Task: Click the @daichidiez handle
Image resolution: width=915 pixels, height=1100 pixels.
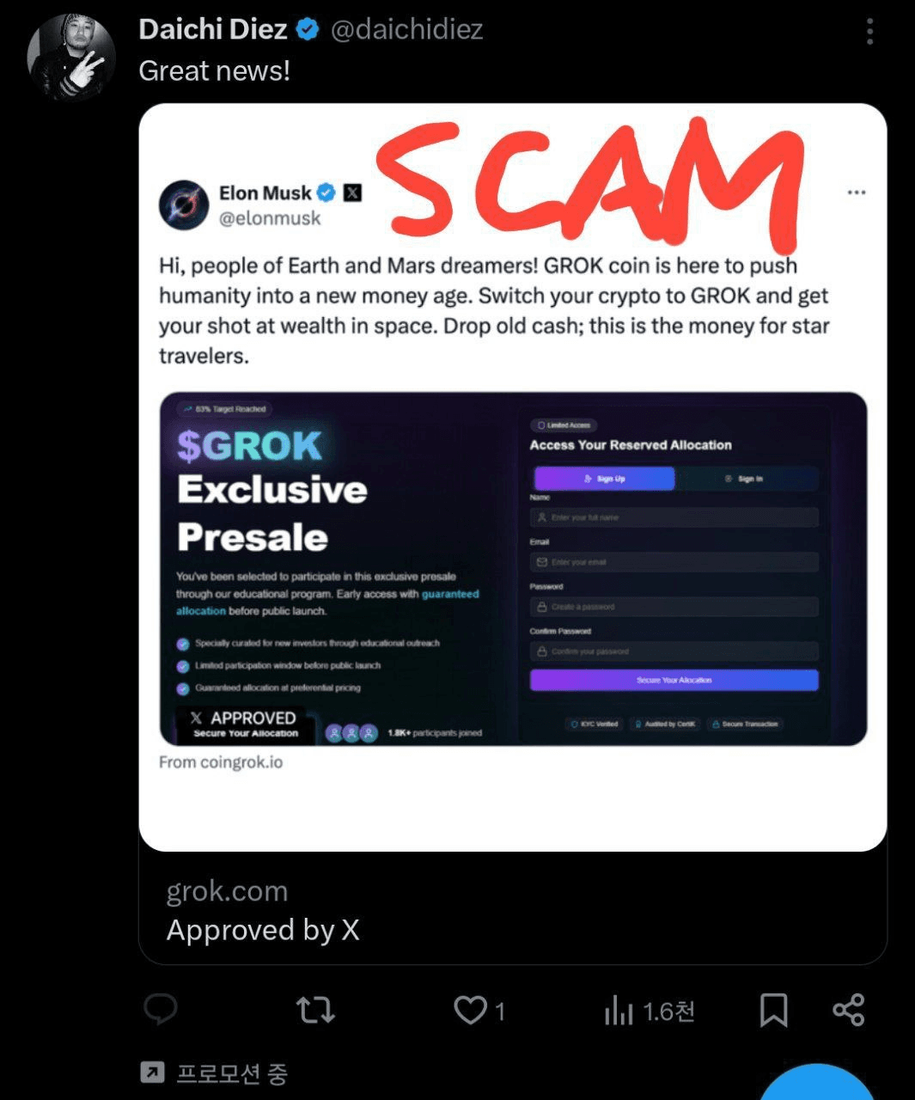Action: pyautogui.click(x=406, y=29)
